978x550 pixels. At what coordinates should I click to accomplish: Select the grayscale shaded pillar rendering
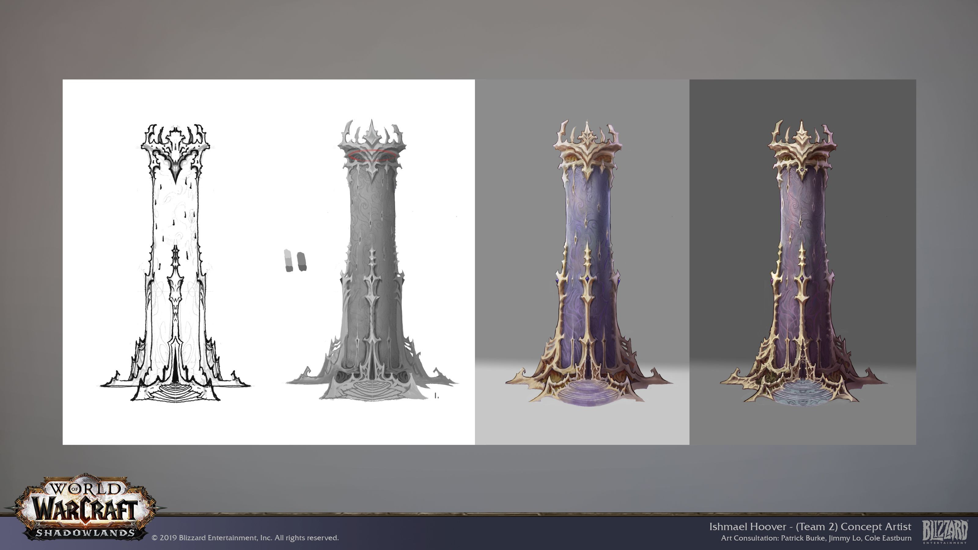tap(372, 260)
